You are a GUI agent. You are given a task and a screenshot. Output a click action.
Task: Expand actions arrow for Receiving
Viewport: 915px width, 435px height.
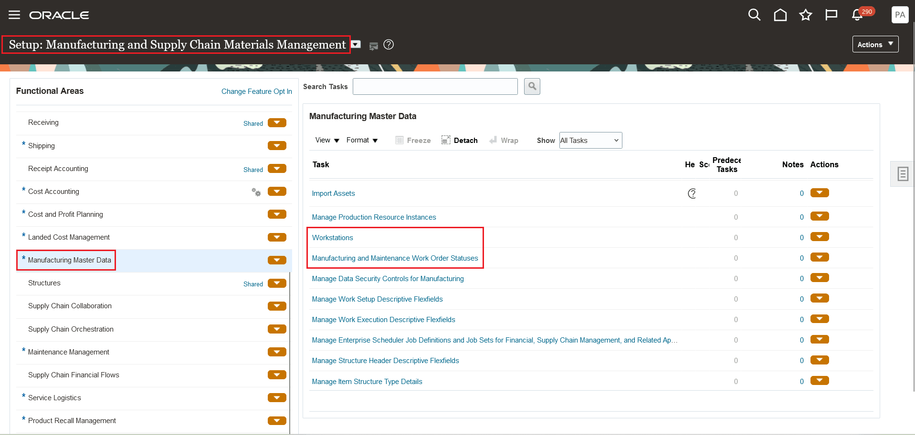click(x=277, y=123)
